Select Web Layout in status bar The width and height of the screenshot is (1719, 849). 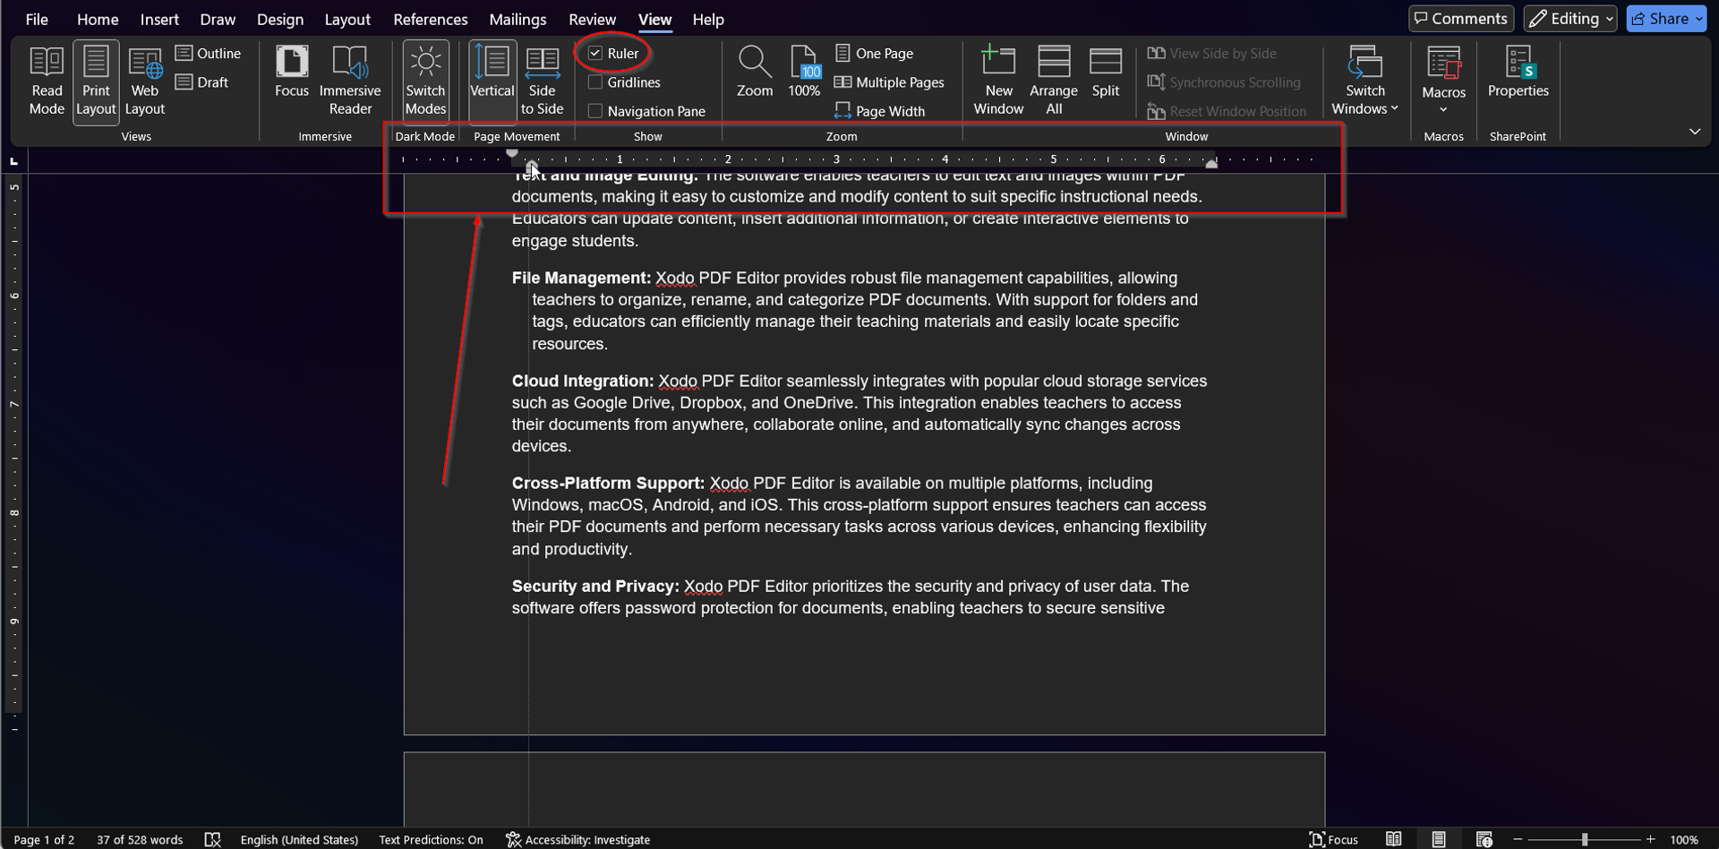[x=1484, y=839]
